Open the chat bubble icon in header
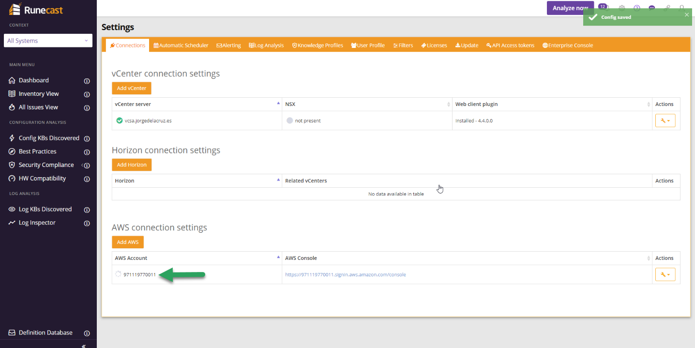Screen dimensions: 695x348 point(652,8)
